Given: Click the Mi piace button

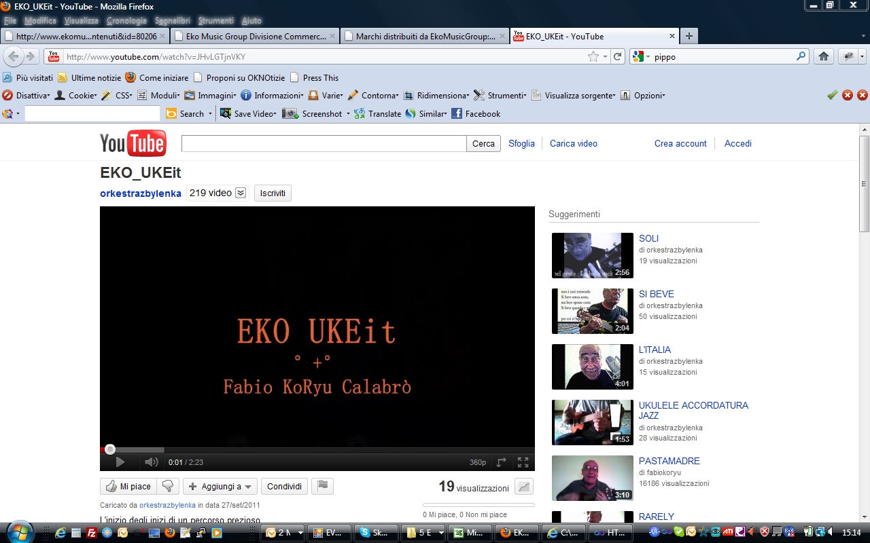Looking at the screenshot, I should (x=128, y=486).
